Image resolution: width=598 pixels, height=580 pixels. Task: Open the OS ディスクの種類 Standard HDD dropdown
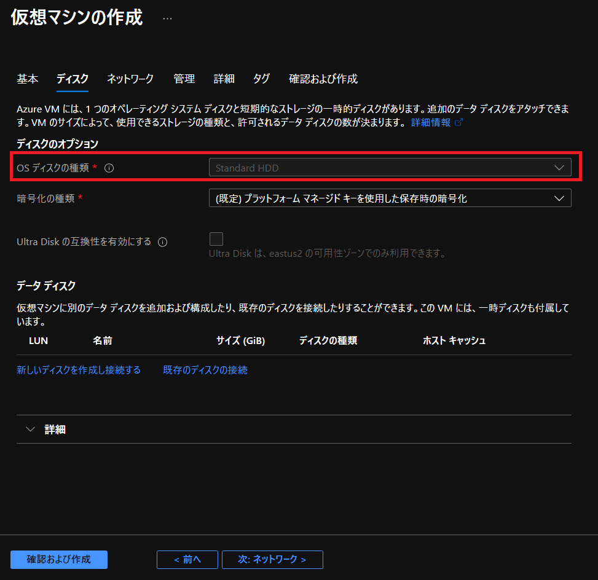(390, 167)
